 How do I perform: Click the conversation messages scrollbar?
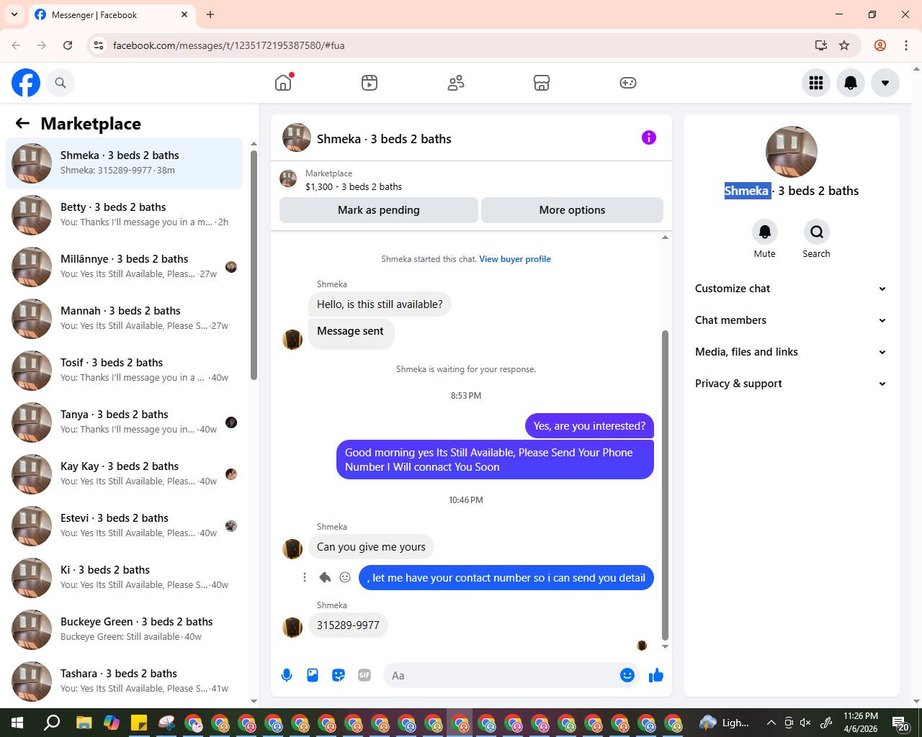tap(665, 485)
